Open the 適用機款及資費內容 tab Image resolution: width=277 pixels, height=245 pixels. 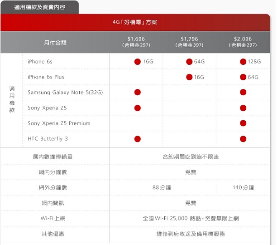39,7
